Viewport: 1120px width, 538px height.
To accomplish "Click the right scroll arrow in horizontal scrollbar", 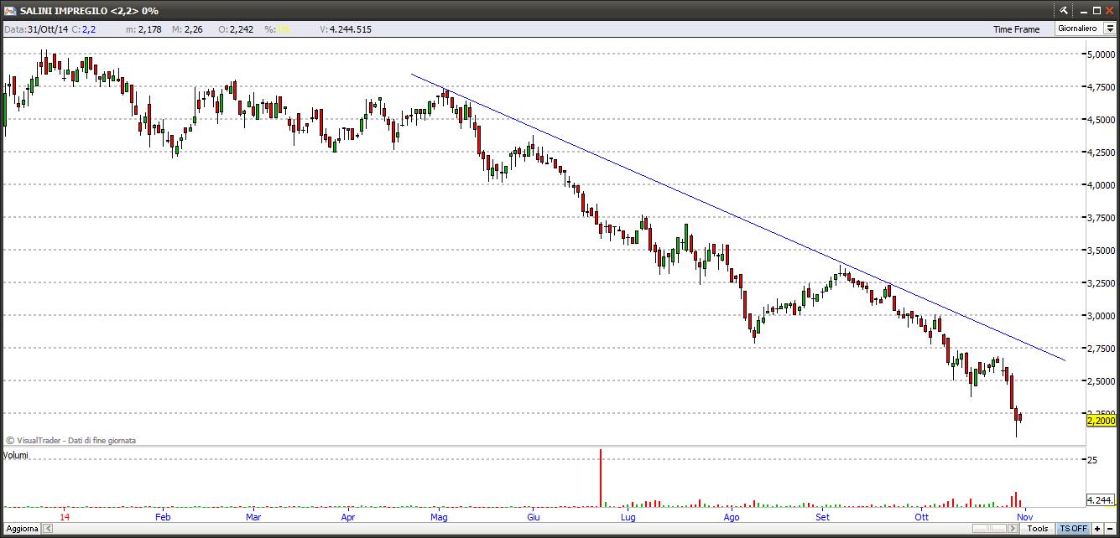I will pos(1013,529).
